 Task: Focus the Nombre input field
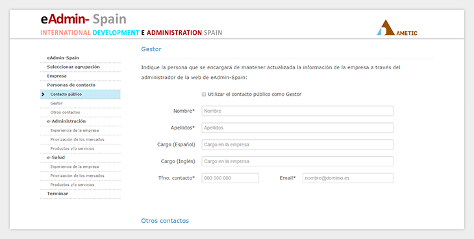(297, 111)
